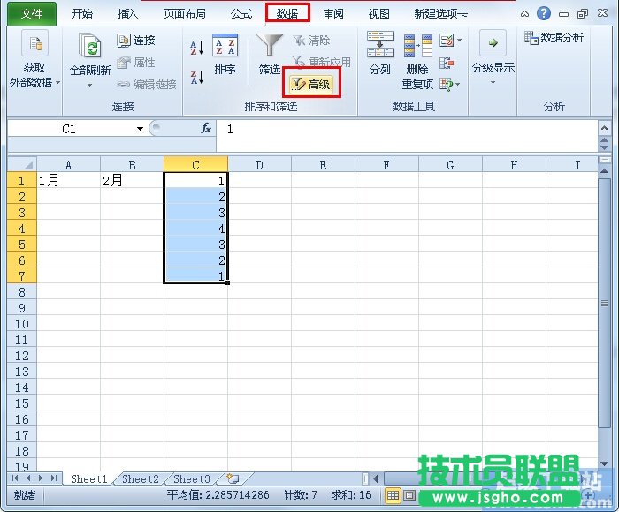Image resolution: width=619 pixels, height=512 pixels.
Task: Insert a new worksheet tab icon
Action: 233,478
